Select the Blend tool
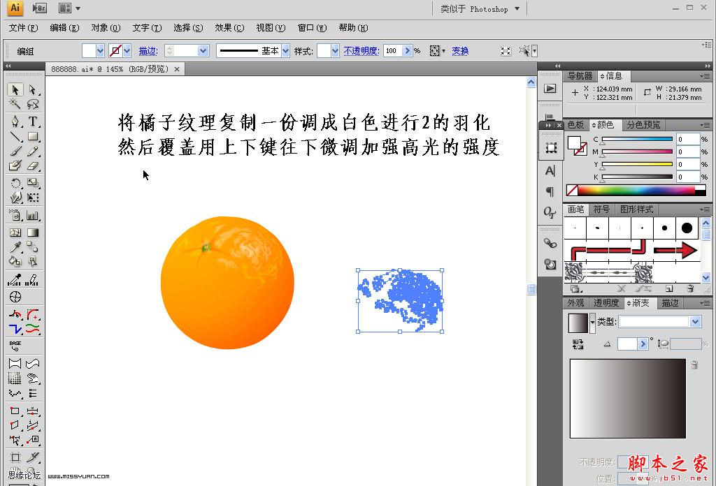This screenshot has width=716, height=486. 32,247
